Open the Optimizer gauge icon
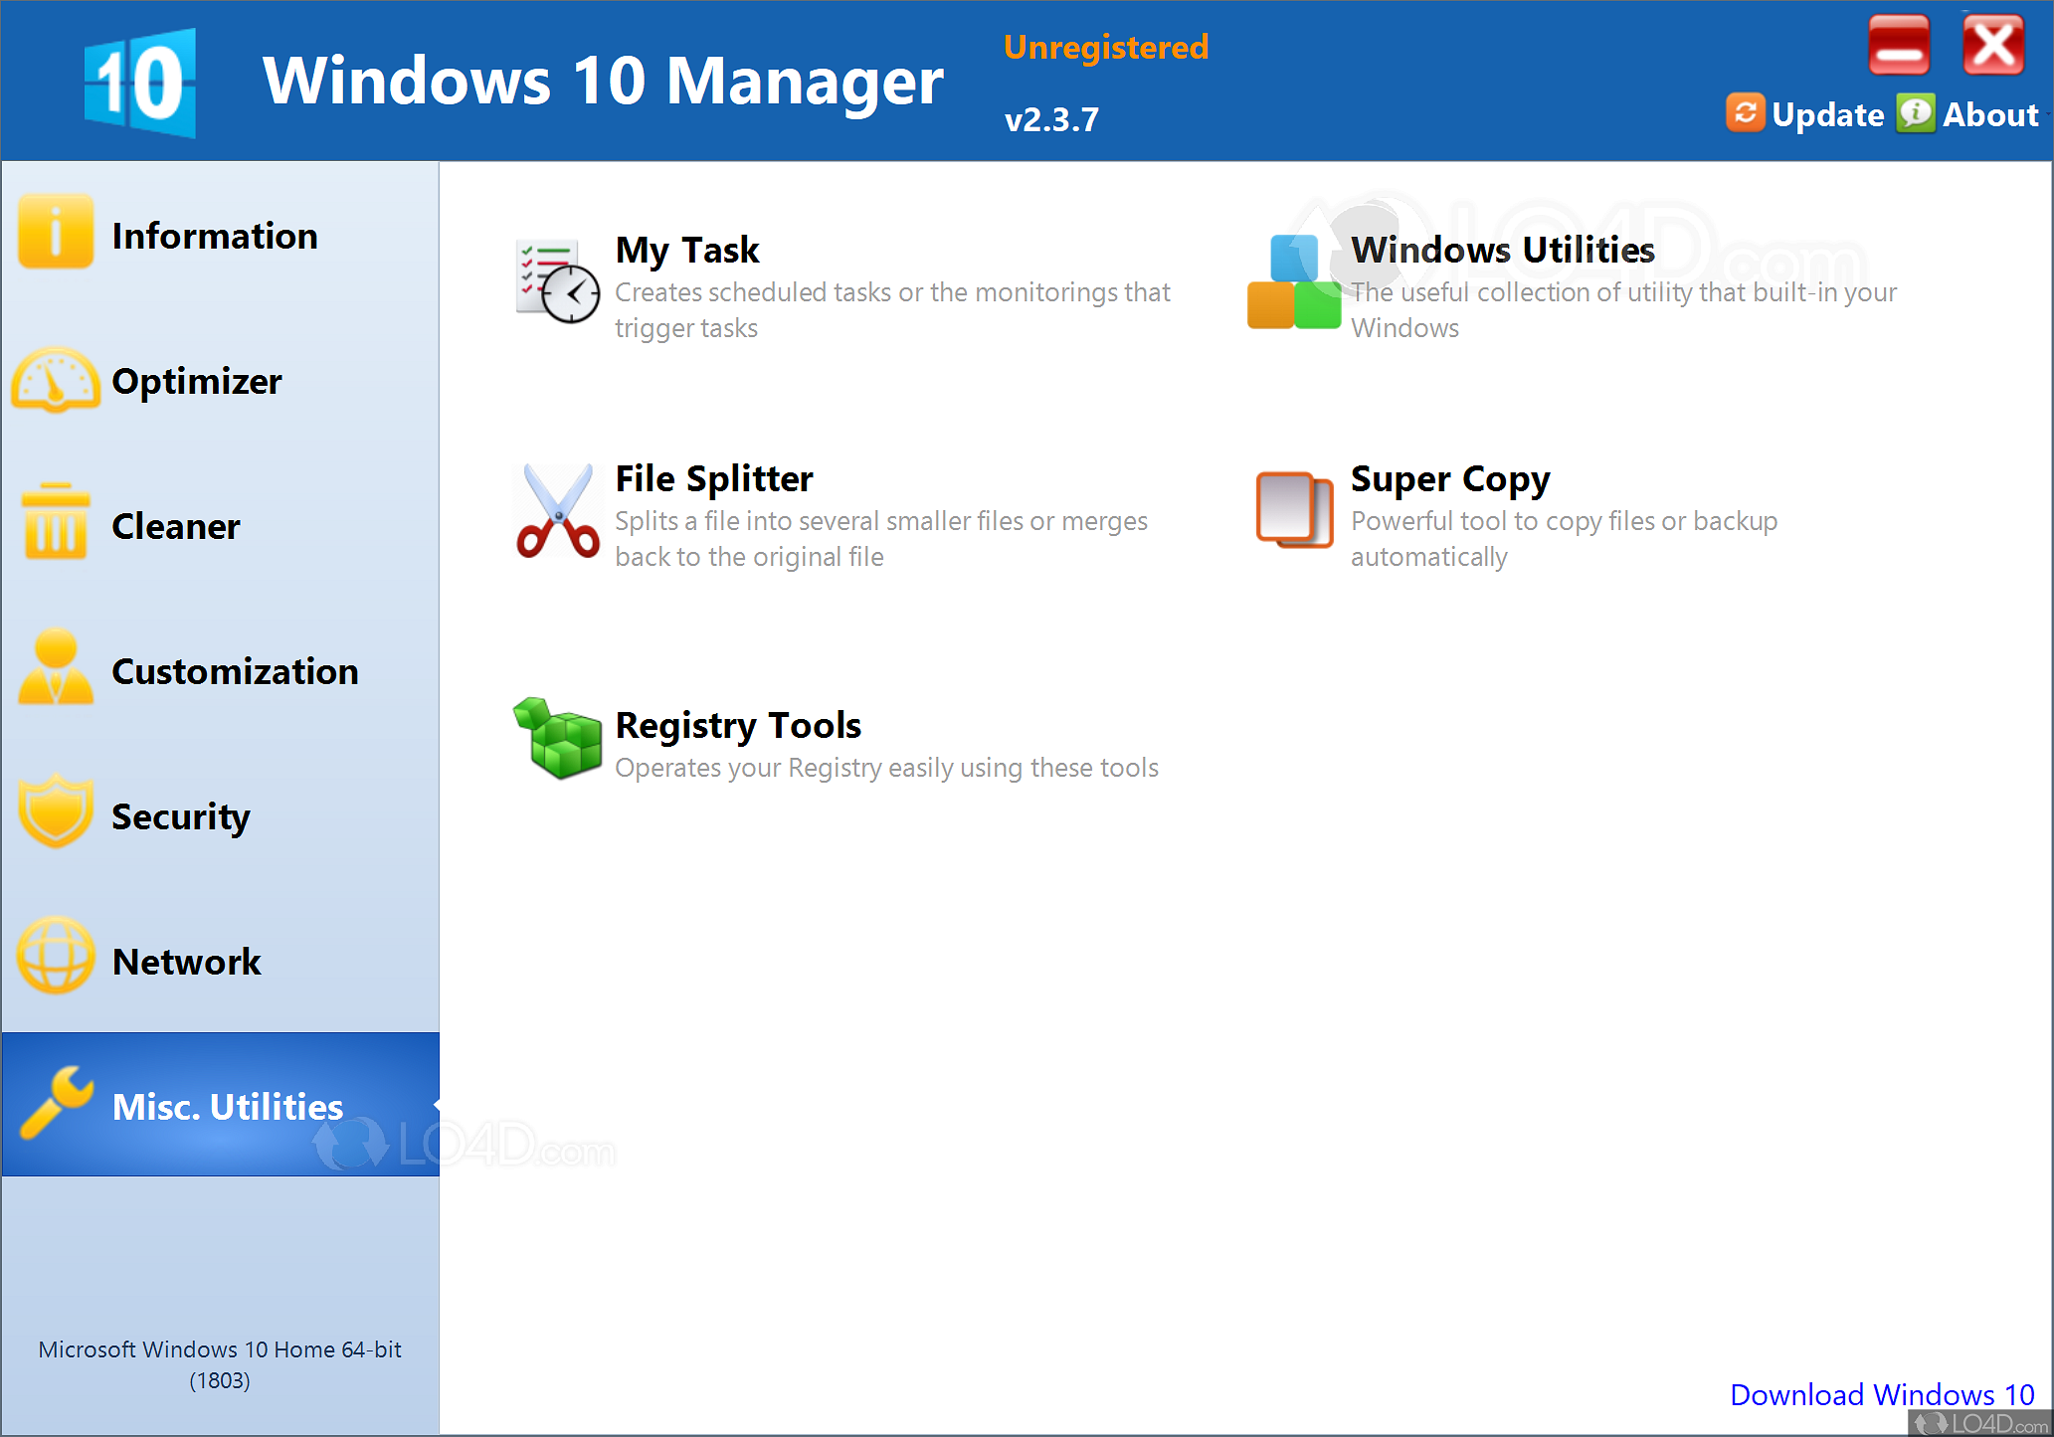 point(56,379)
